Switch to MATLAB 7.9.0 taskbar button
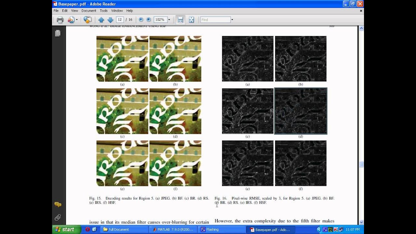This screenshot has height=234, width=416. [x=174, y=229]
